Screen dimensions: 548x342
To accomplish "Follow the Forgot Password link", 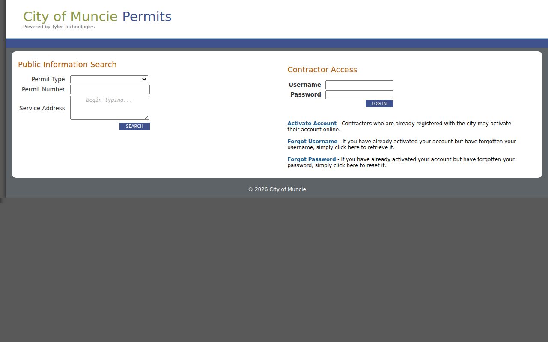I will [311, 159].
